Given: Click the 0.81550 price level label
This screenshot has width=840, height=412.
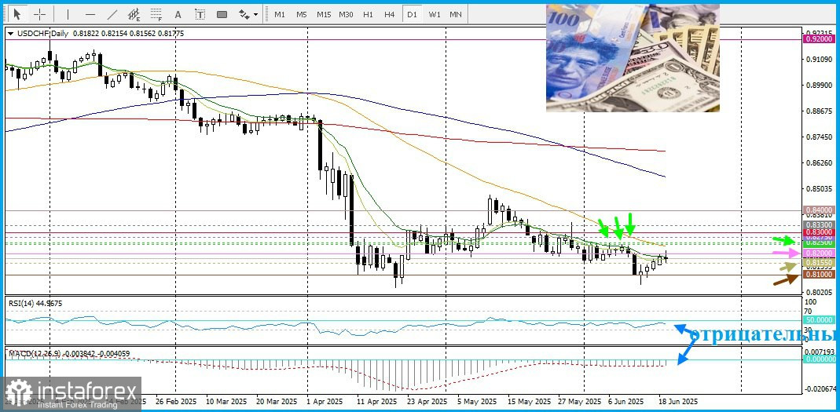Looking at the screenshot, I should (x=817, y=263).
